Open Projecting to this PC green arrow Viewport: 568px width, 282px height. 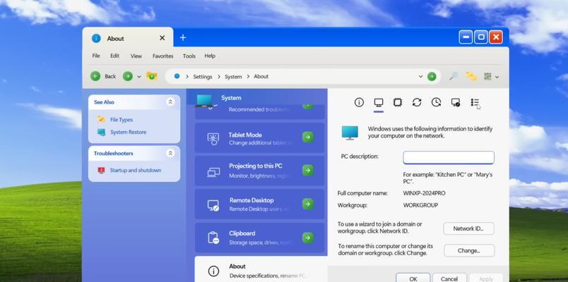coord(308,171)
